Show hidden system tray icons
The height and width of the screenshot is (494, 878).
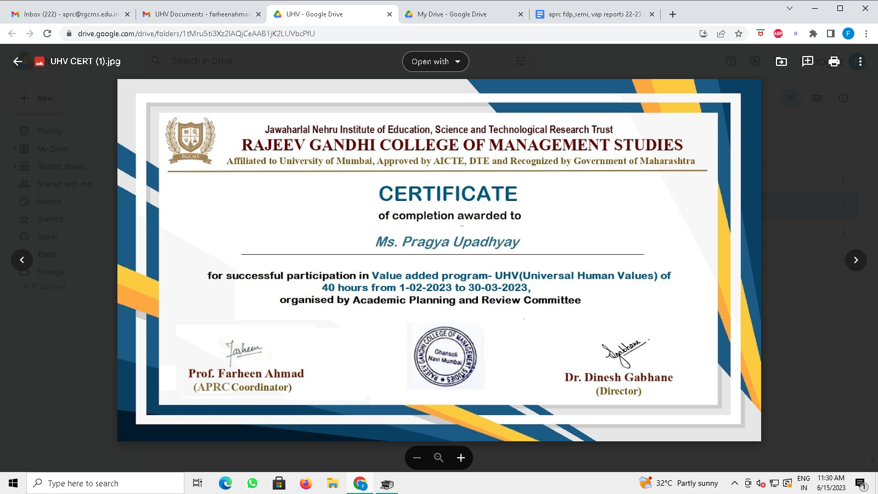coord(734,483)
